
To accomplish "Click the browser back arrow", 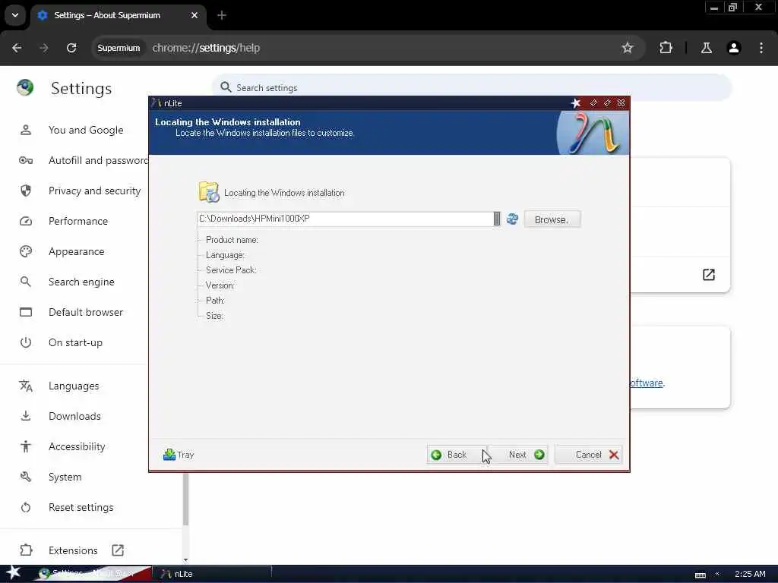I will (17, 48).
